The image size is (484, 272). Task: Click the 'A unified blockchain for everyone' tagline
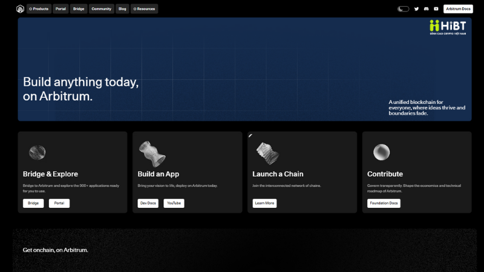(x=427, y=108)
